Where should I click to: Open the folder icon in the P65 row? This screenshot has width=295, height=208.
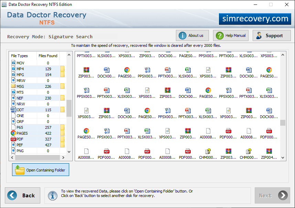coord(62,127)
